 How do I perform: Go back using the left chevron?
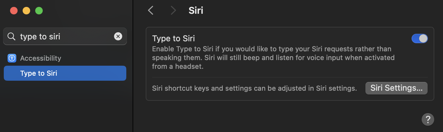click(x=150, y=11)
